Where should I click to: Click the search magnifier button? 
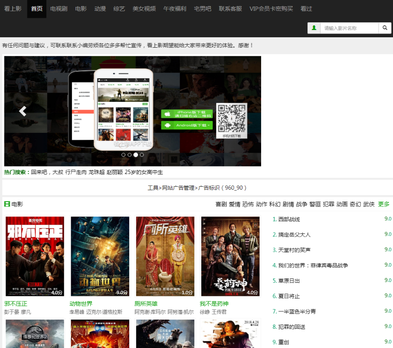(385, 28)
